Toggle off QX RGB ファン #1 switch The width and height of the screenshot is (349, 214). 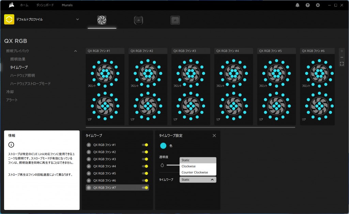click(x=145, y=145)
